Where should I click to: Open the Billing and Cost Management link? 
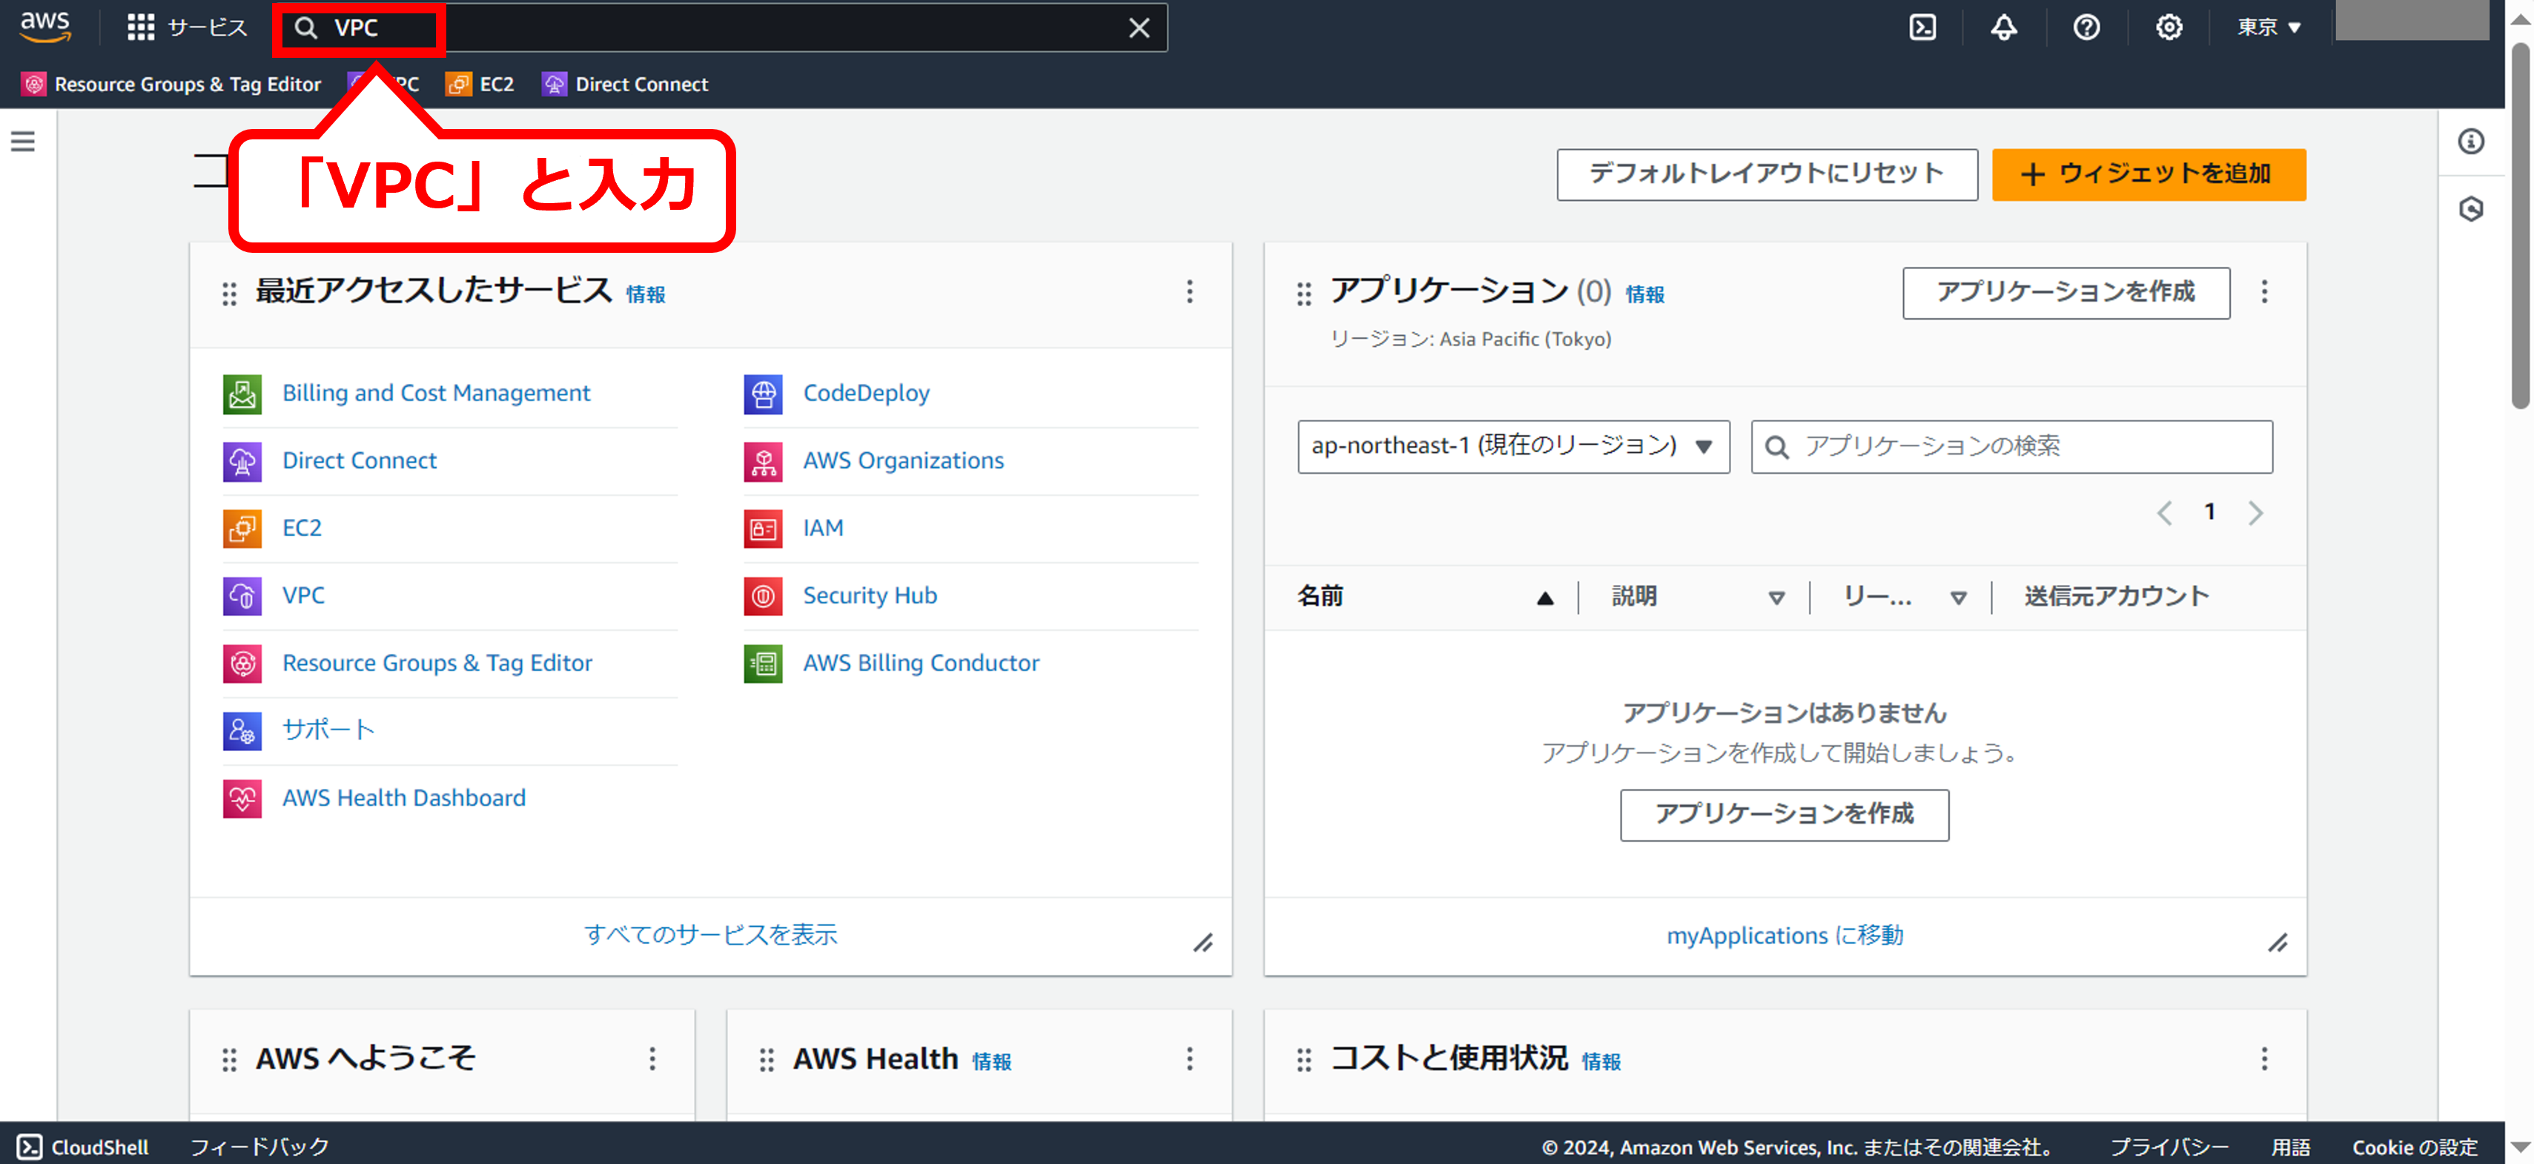[x=436, y=393]
